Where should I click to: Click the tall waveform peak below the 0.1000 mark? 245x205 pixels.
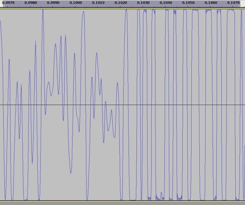(83, 12)
